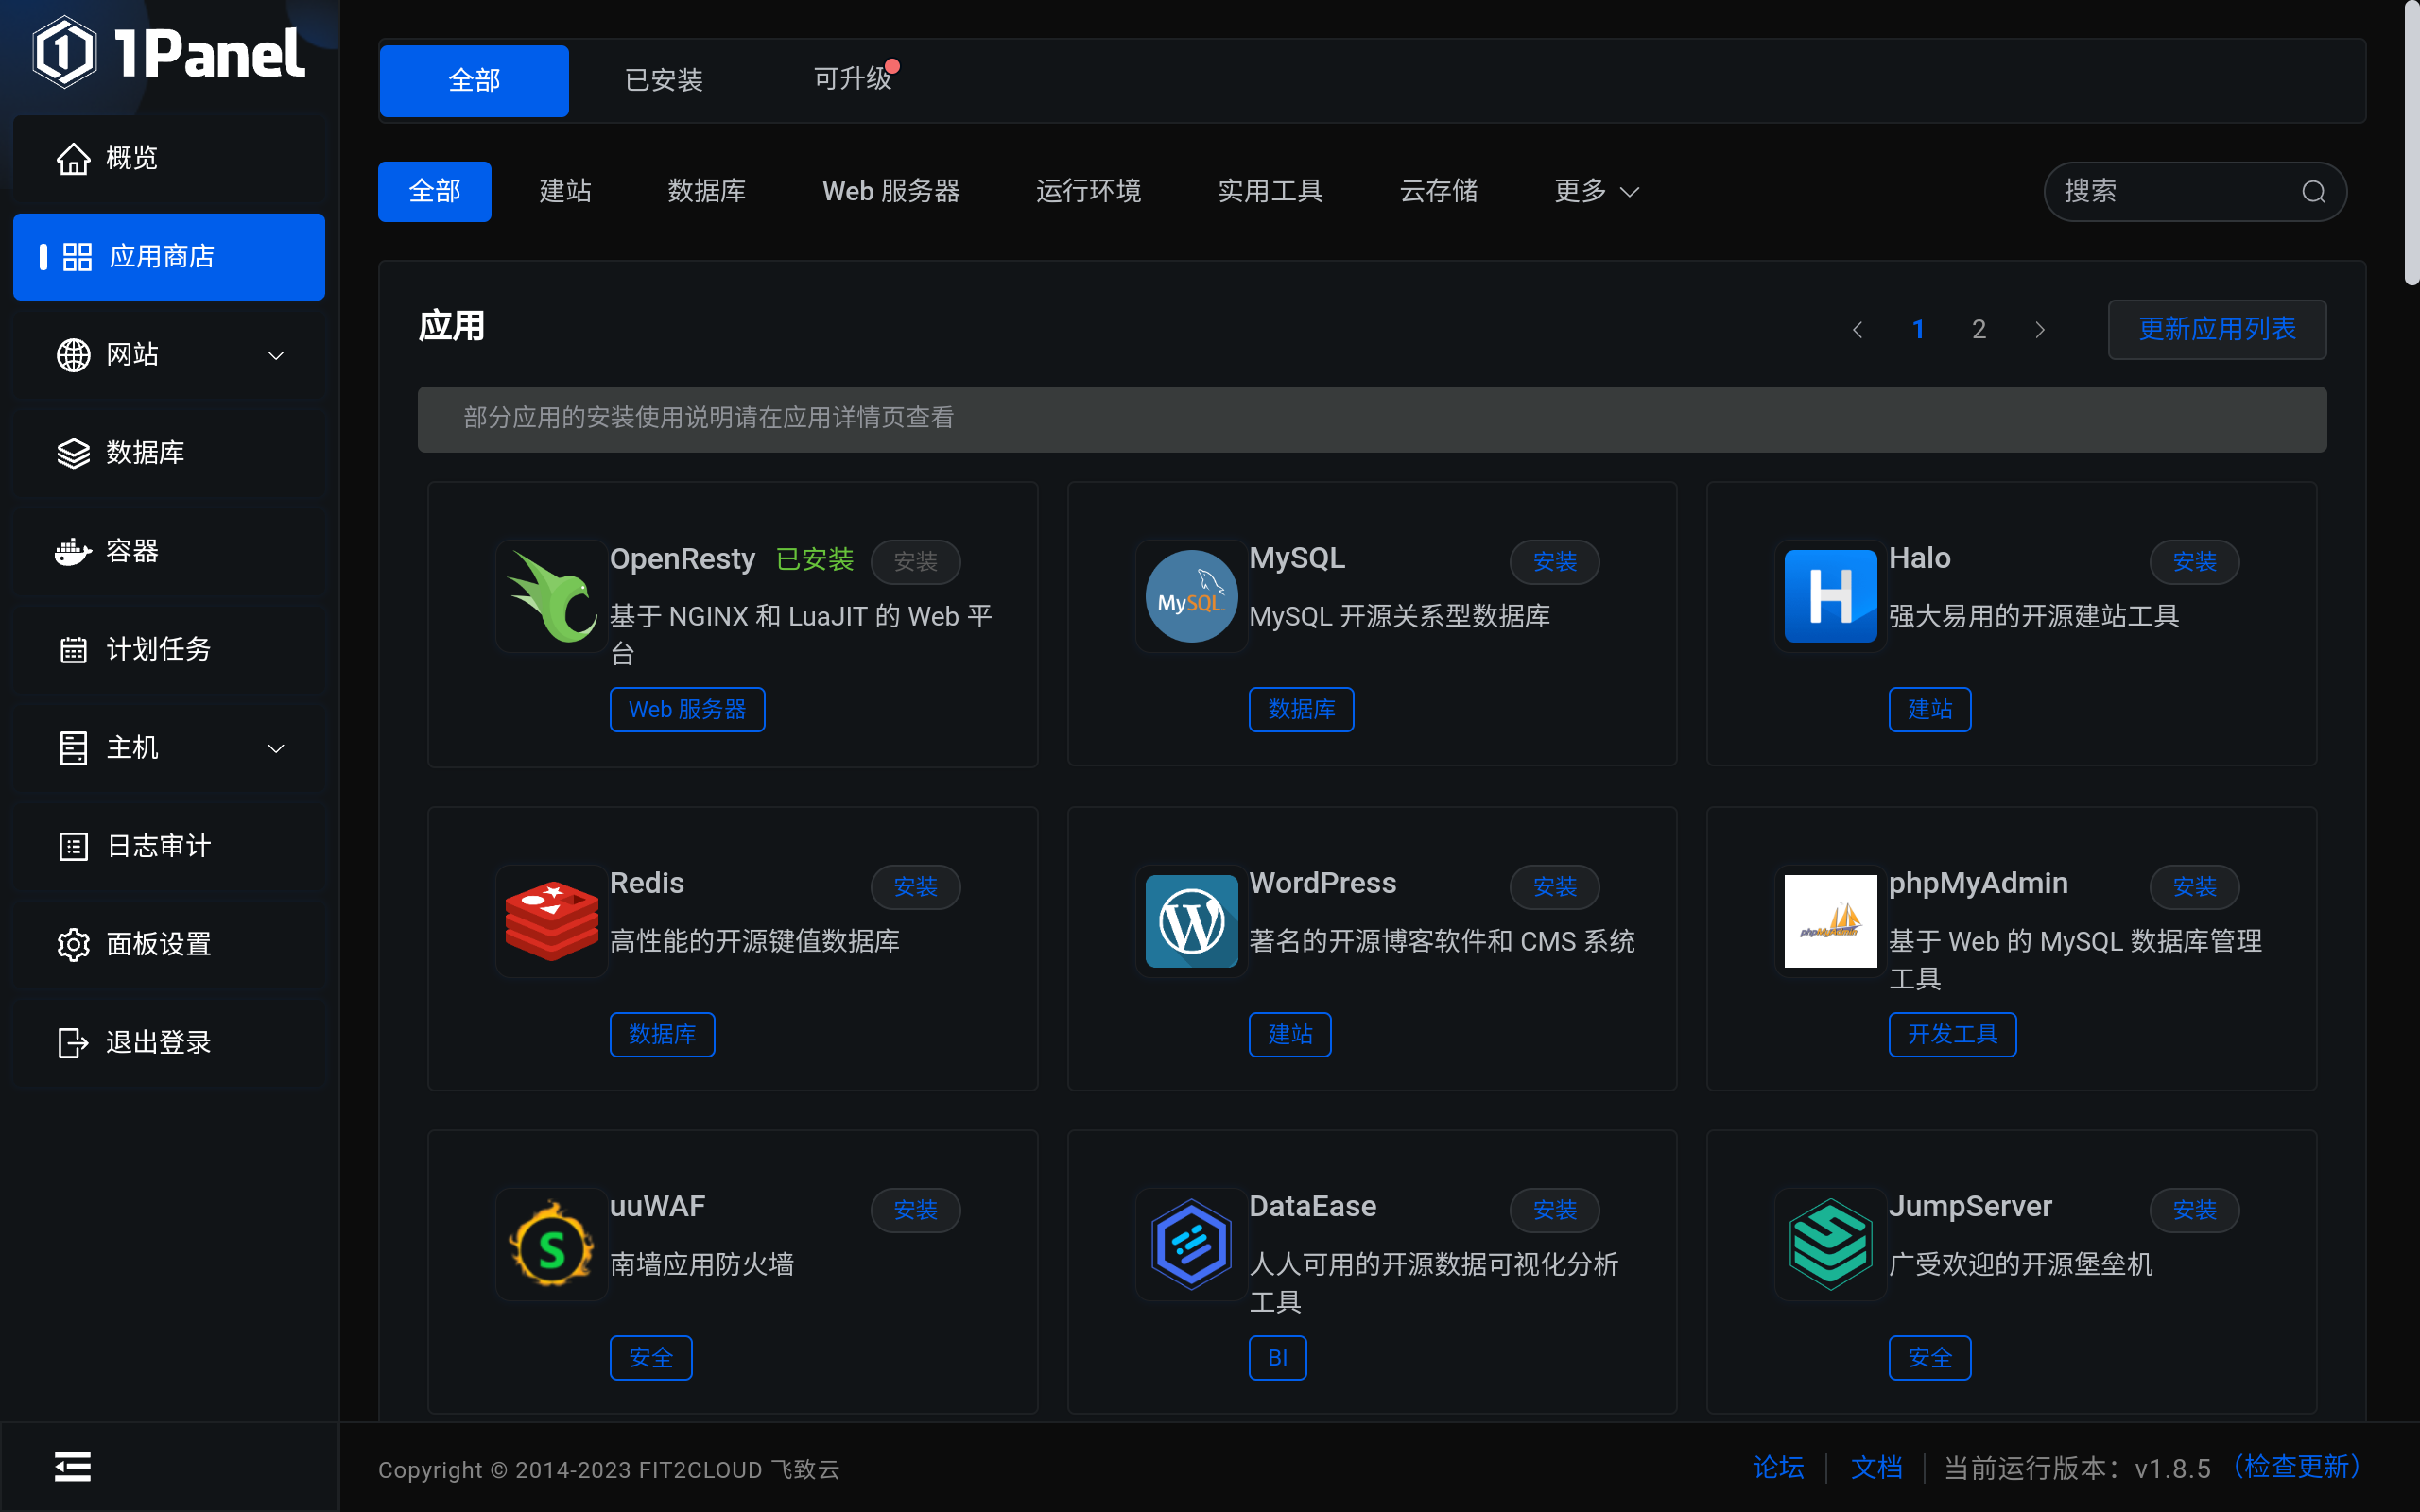2420x1512 pixels.
Task: Open the JumpServer app icon
Action: tap(1830, 1245)
